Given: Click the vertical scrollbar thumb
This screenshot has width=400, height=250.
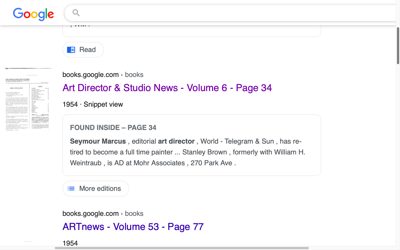Looking at the screenshot, I should click(x=398, y=46).
